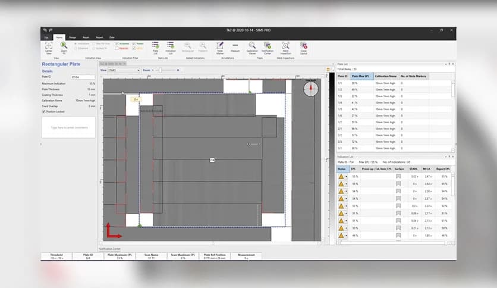This screenshot has height=288, width=497.
Task: Click the Center View icon
Action: pyautogui.click(x=49, y=45)
